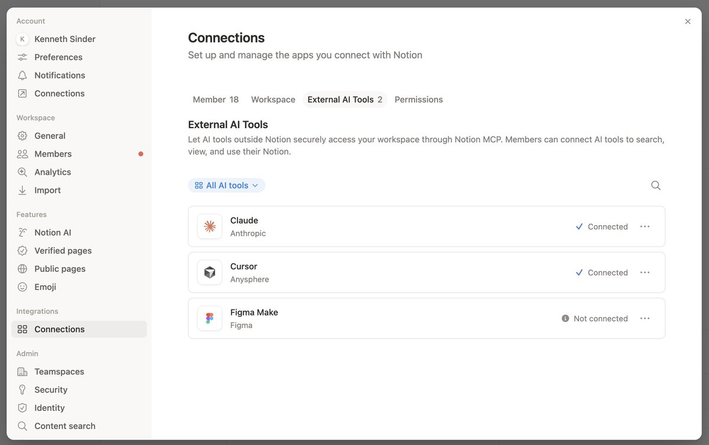
Task: Open Kenneth Sinder account settings
Action: click(x=79, y=39)
